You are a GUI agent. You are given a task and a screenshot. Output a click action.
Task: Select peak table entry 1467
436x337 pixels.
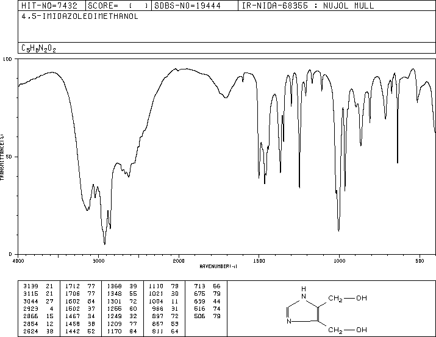click(x=73, y=316)
